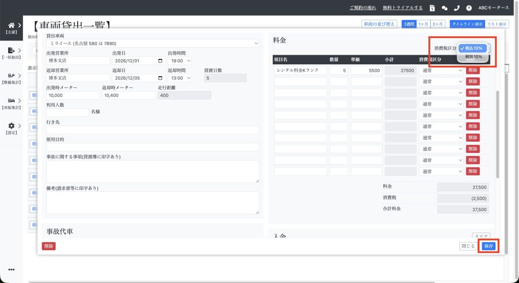Open the chat bubbles icon
The image size is (519, 283).
click(444, 8)
